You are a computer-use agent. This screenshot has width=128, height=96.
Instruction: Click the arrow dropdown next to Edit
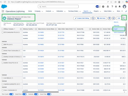tap(123, 18)
